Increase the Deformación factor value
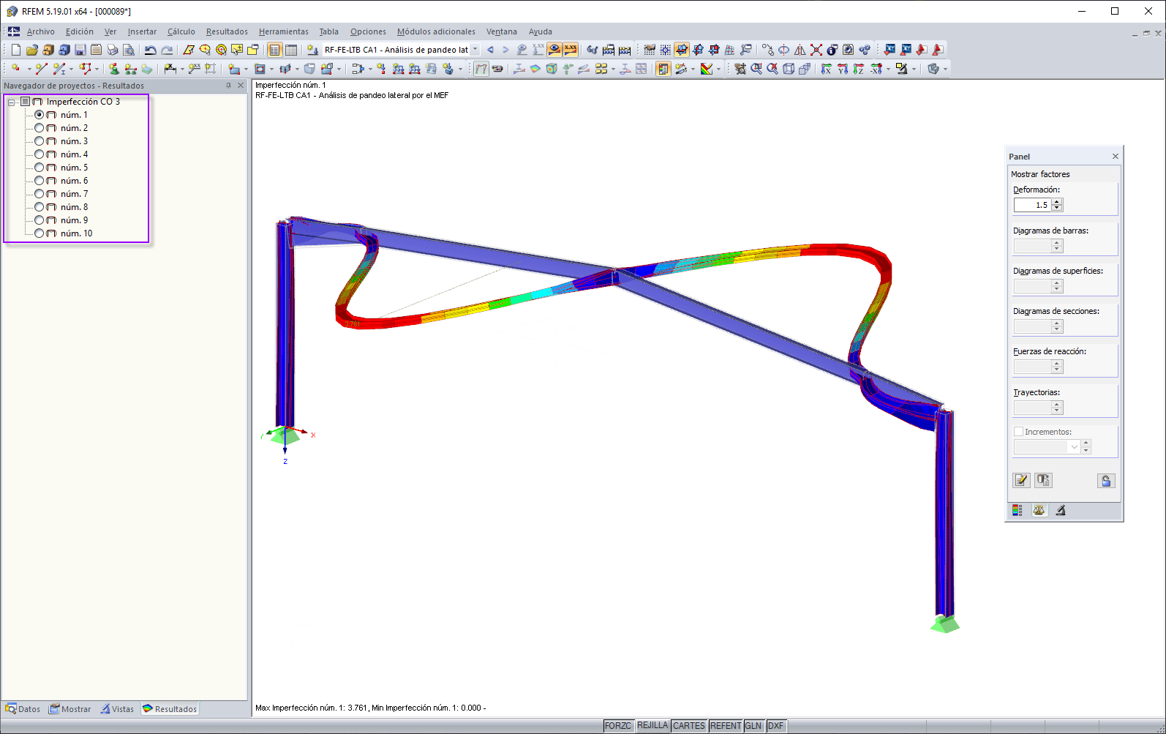Screen dimensions: 1166x734 pyautogui.click(x=1057, y=202)
